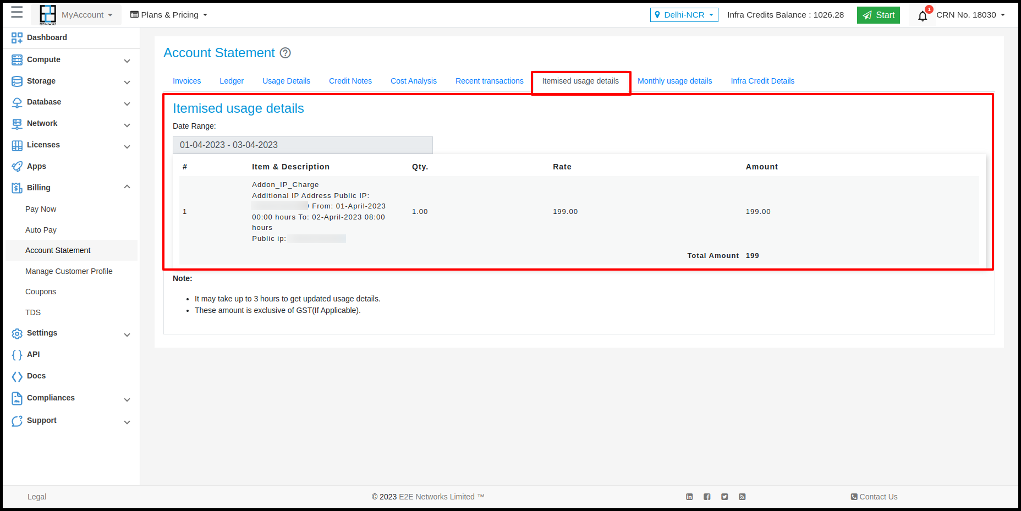Click the Storage disk icon
The height and width of the screenshot is (511, 1021).
(17, 81)
